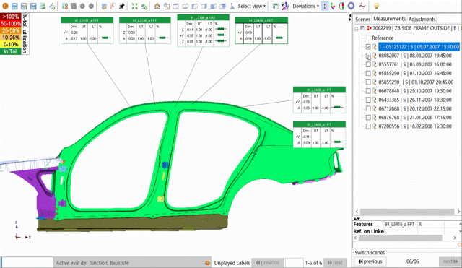This screenshot has height=268, width=462.
Task: Switch to the Adjustments tab
Action: pyautogui.click(x=422, y=20)
